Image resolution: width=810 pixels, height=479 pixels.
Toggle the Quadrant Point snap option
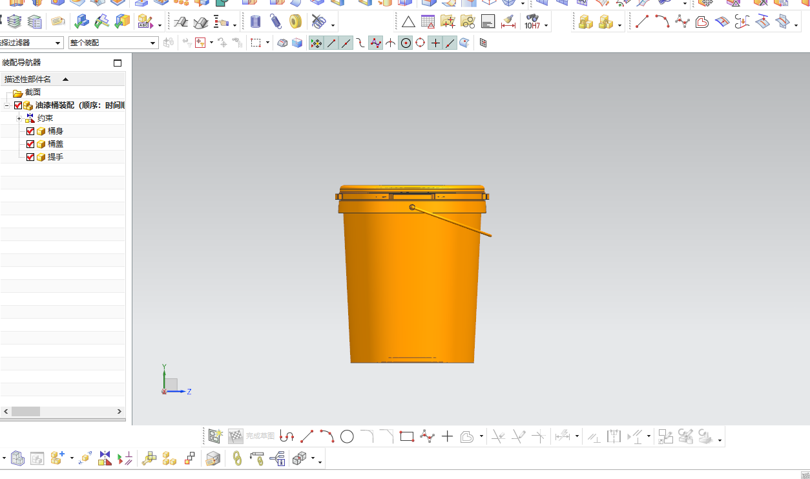click(421, 43)
